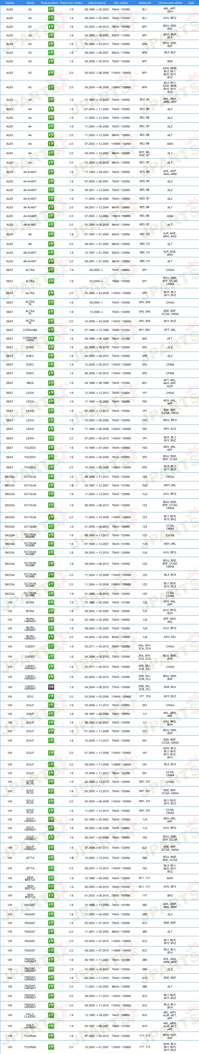Click petrol icon in Audi A6 1.8 AJP row
The image size is (199, 1054).
51,235
